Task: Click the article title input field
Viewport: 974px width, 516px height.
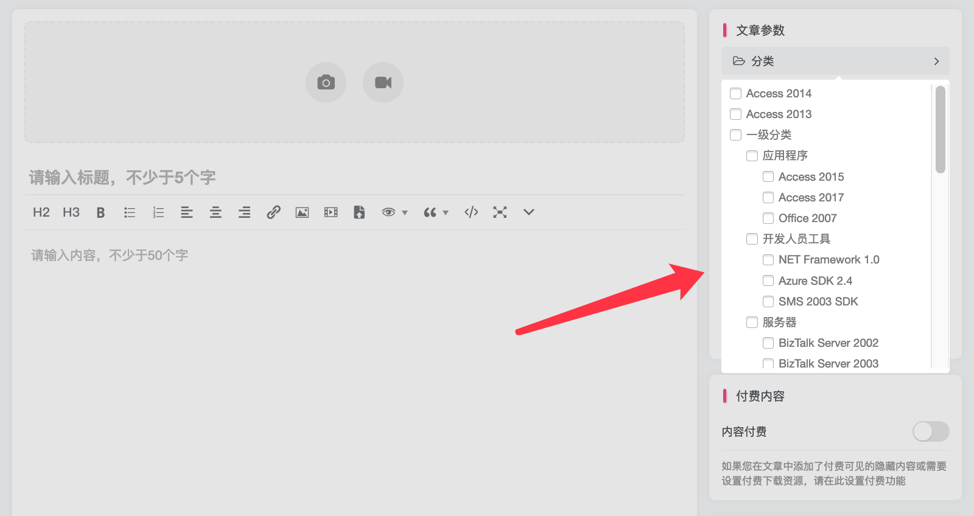Action: (353, 178)
